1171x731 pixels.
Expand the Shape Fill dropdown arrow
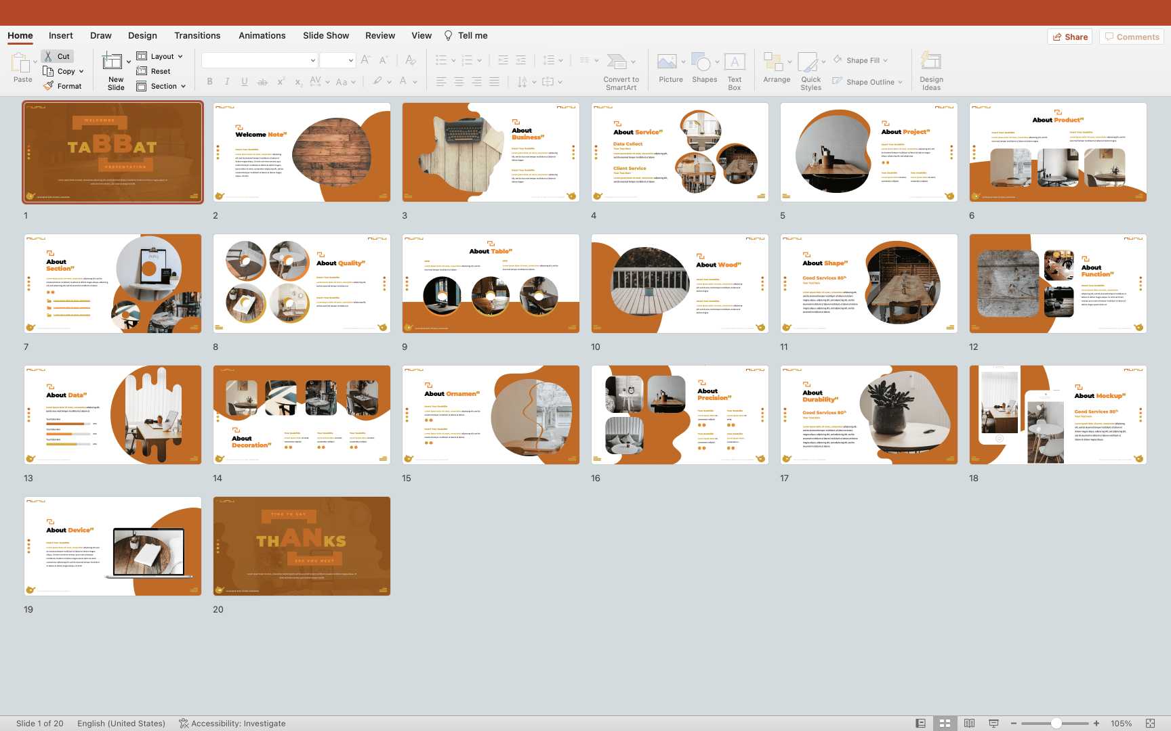[x=886, y=60]
